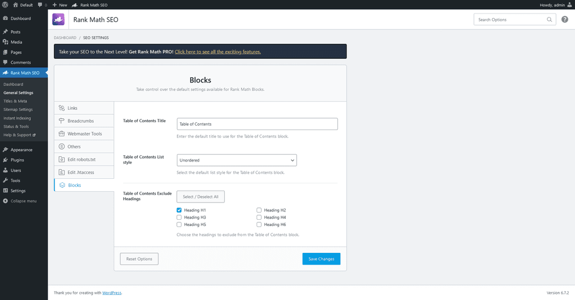Open the WordPress Settings menu
This screenshot has height=300, width=575.
24,191
